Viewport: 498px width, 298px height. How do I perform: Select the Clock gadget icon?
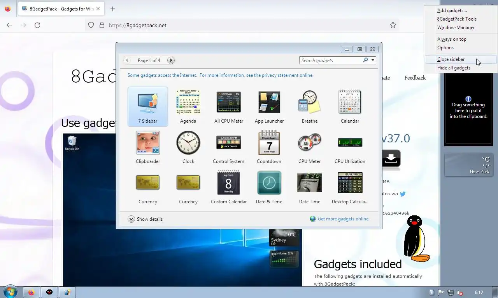pyautogui.click(x=188, y=142)
